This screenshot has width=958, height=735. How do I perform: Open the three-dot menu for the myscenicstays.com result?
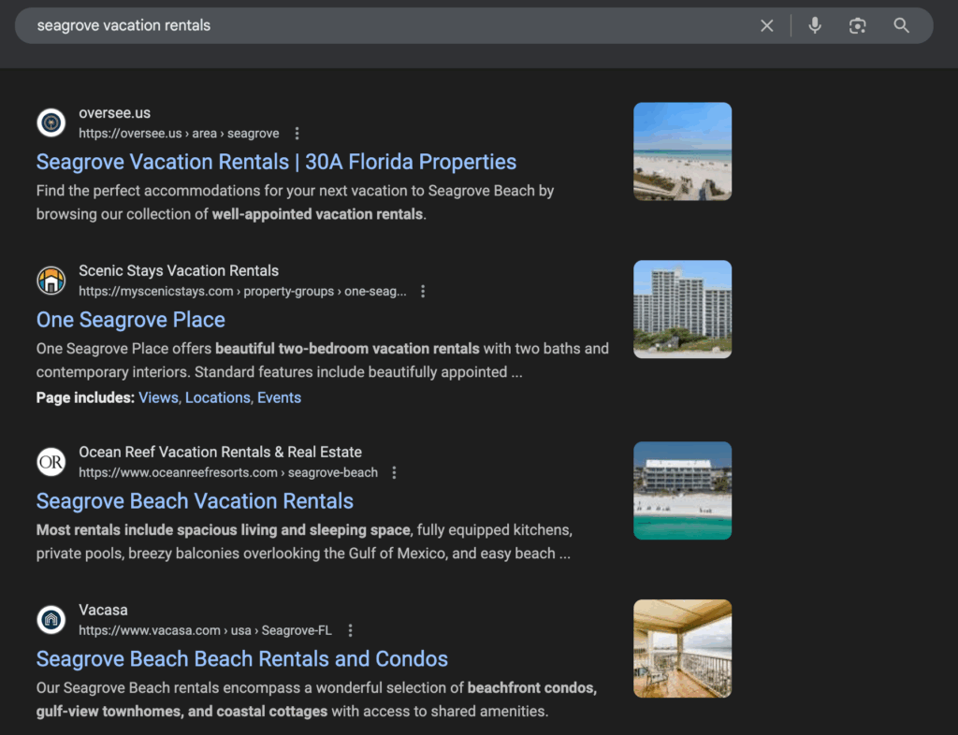423,291
